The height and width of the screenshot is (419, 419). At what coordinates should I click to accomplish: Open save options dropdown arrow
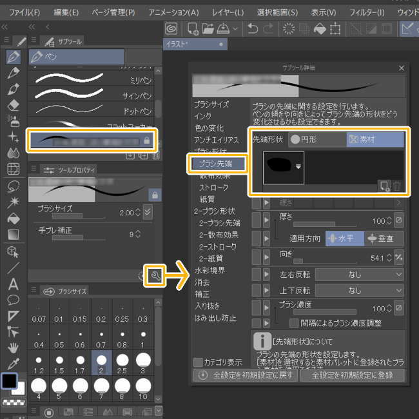pyautogui.click(x=235, y=28)
